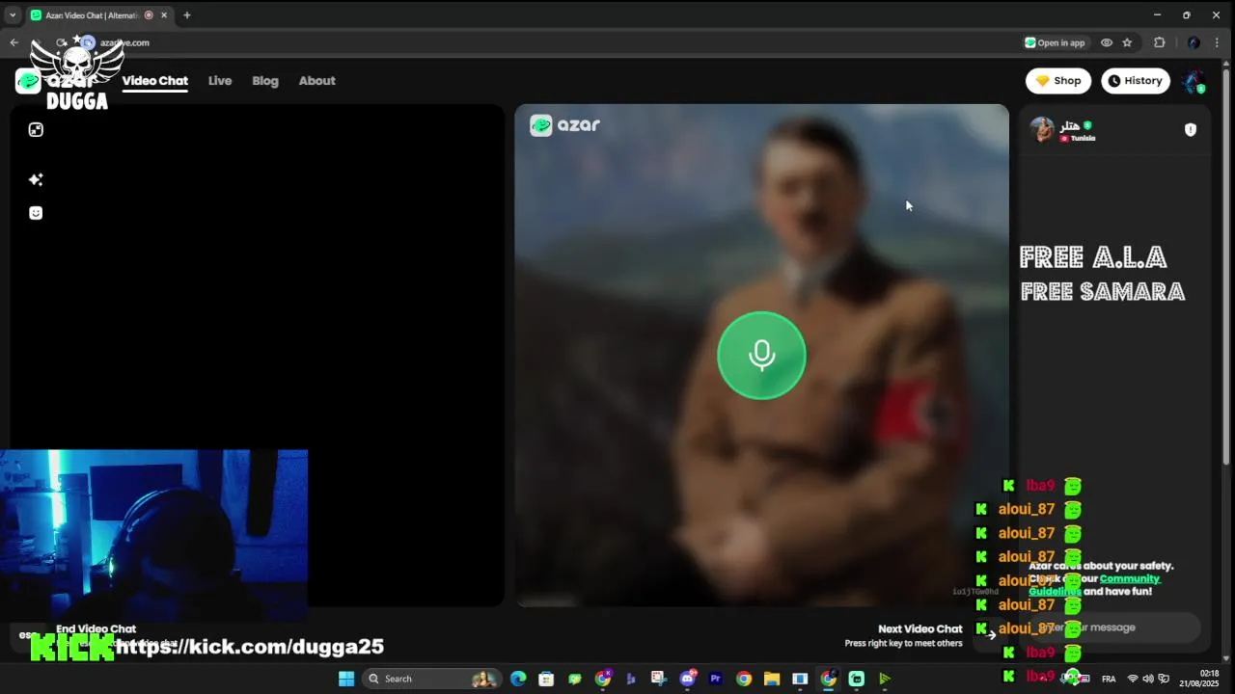1235x694 pixels.
Task: Open the Chrome profile avatar
Action: point(1194,42)
